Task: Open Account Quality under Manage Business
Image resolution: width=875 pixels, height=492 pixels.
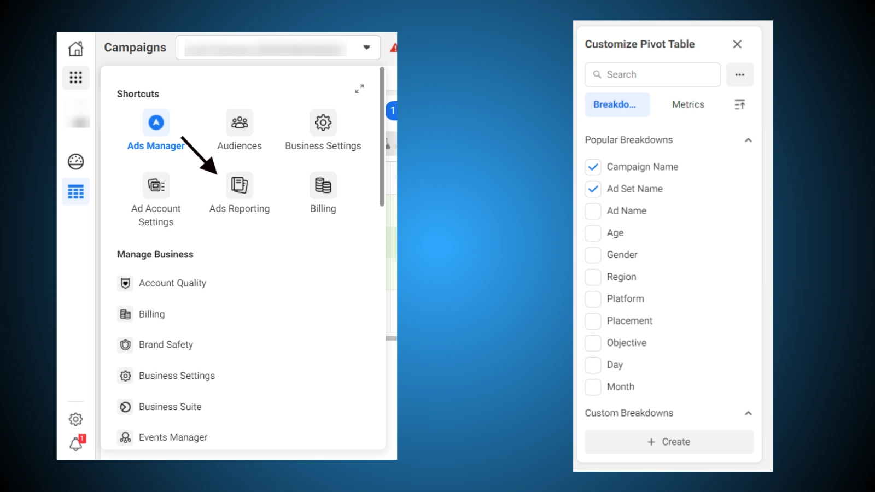Action: pos(162,283)
